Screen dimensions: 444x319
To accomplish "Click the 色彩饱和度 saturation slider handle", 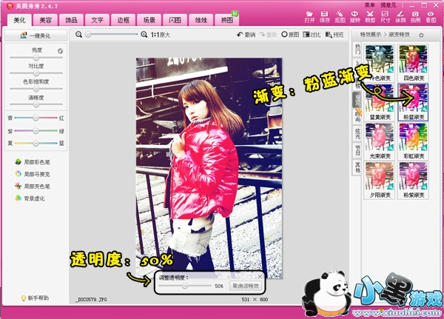I will pos(36,89).
